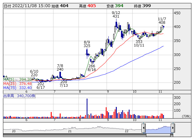Click the right range slider handle arrow
Viewport: 195px width, 140px height.
tap(173, 128)
